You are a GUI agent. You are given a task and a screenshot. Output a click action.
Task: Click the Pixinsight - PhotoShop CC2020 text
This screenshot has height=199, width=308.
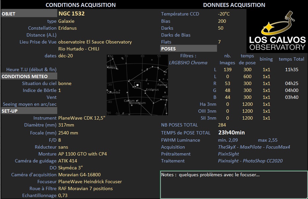(250, 161)
